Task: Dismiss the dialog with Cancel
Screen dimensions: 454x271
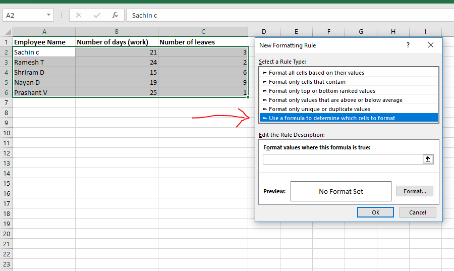Action: click(x=418, y=212)
